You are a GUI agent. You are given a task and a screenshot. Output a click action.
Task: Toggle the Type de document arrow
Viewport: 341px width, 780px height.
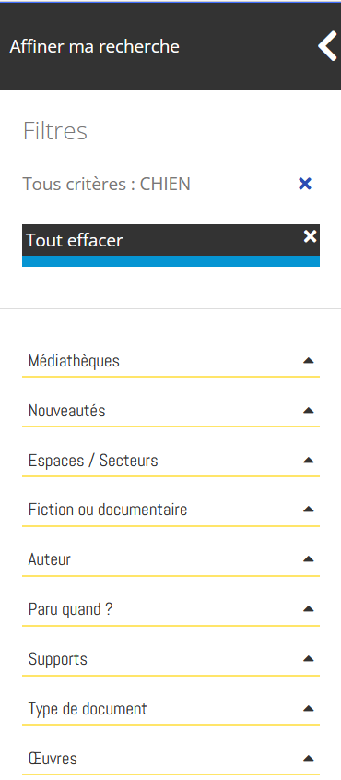pyautogui.click(x=308, y=708)
